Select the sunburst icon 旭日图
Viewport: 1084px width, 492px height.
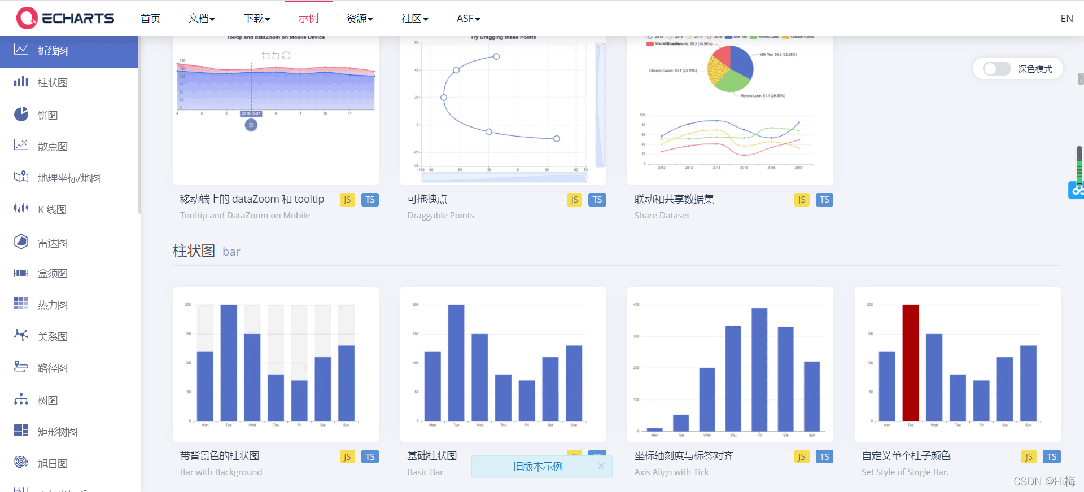click(21, 462)
